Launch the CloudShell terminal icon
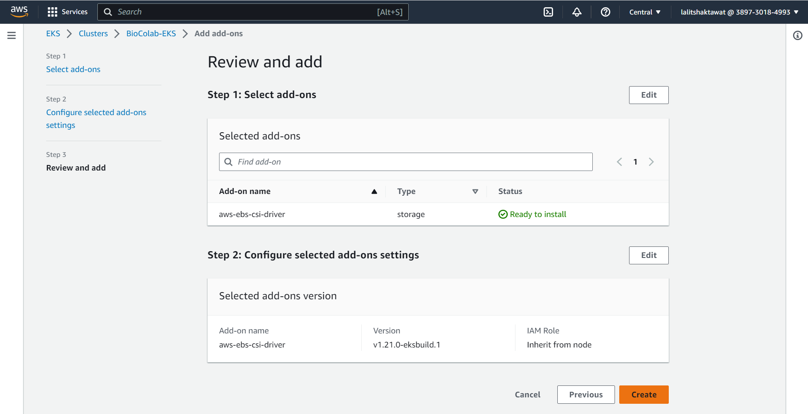This screenshot has height=414, width=808. (548, 12)
